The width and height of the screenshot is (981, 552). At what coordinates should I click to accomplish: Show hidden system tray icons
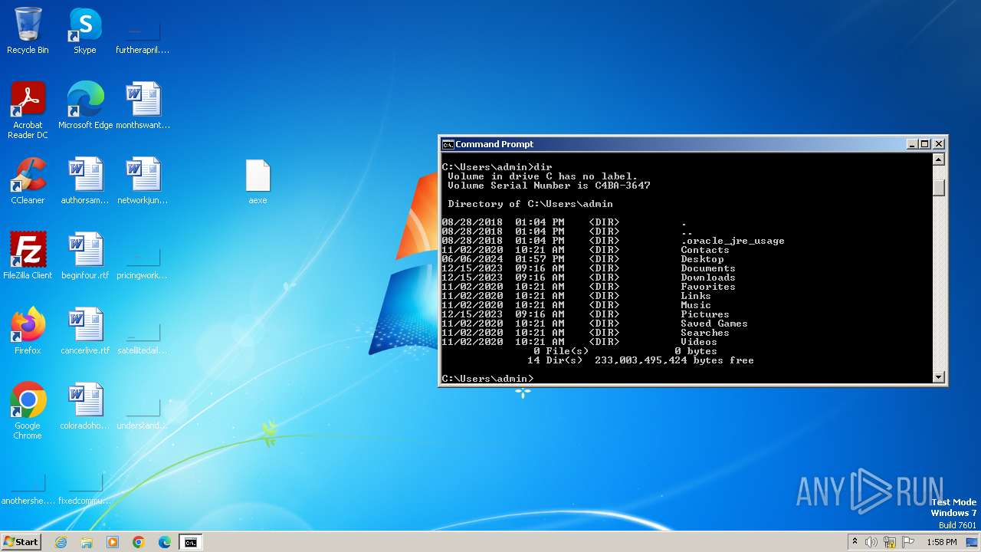point(855,542)
